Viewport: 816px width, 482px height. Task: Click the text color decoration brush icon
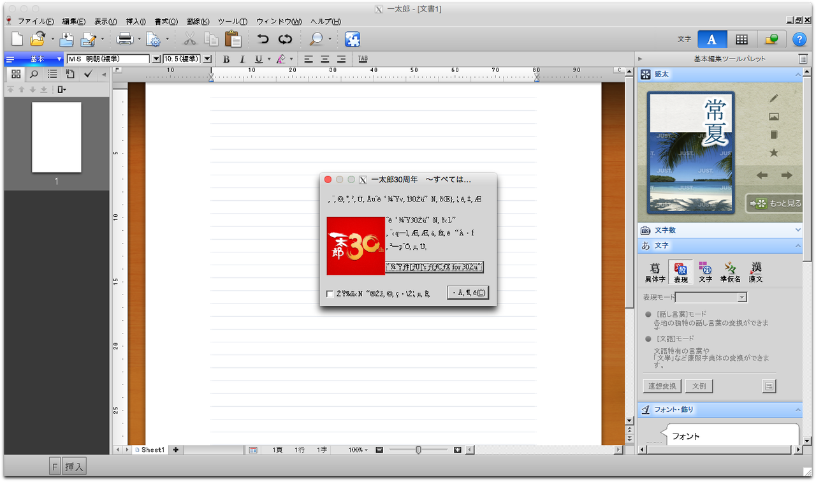[280, 59]
